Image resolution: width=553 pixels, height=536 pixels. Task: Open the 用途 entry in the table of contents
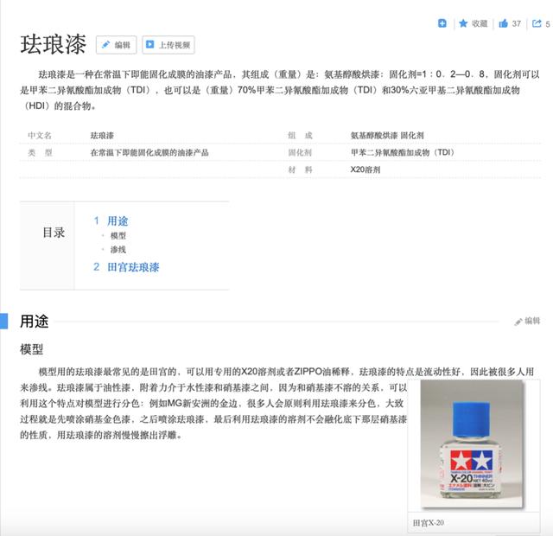(118, 221)
